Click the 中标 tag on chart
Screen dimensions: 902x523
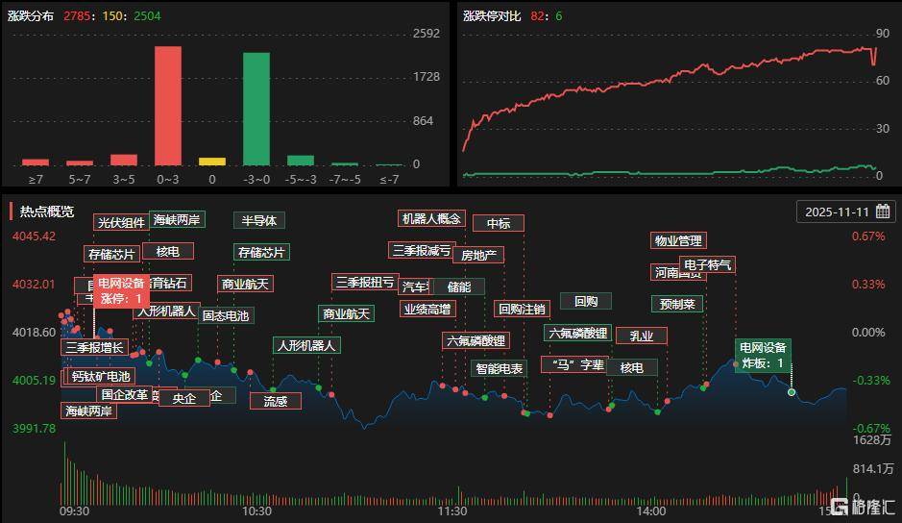click(499, 223)
